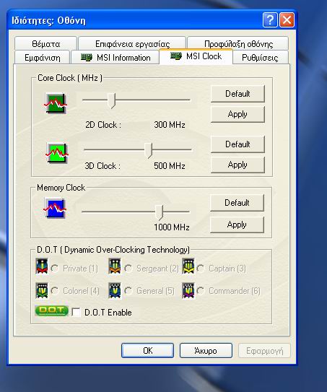Click the green D.O.T logo badge
Screen dimensions: 327x392
click(51, 310)
